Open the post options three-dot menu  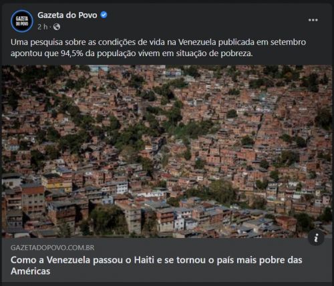click(x=313, y=20)
